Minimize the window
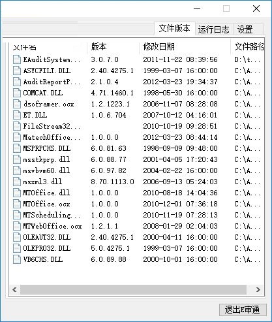The width and height of the screenshot is (272, 322). [197, 8]
